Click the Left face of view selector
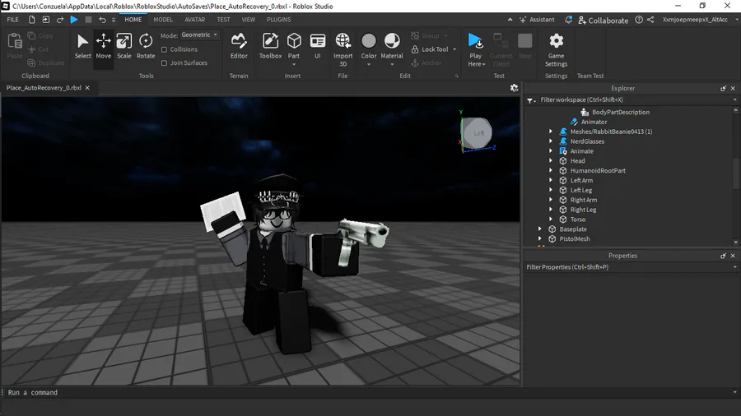This screenshot has height=416, width=741. point(478,133)
